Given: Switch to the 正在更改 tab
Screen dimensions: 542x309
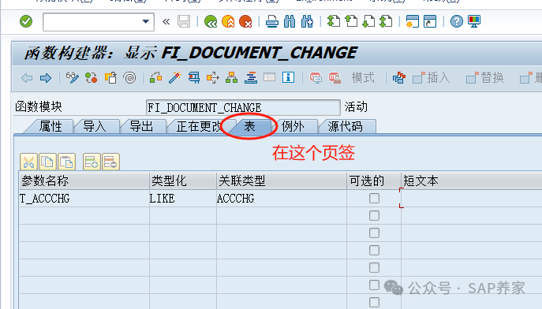Looking at the screenshot, I should [x=198, y=126].
